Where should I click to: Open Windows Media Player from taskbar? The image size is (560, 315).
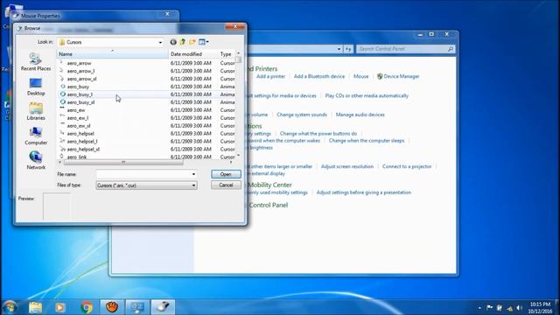coord(60,307)
